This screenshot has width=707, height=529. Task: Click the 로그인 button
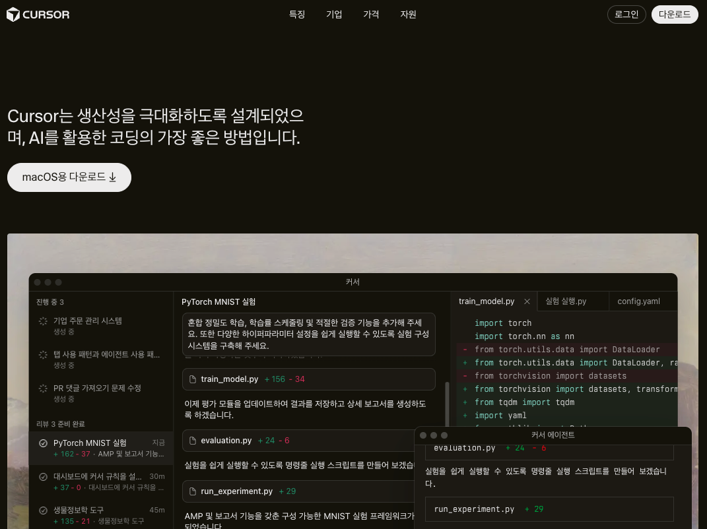coord(626,15)
